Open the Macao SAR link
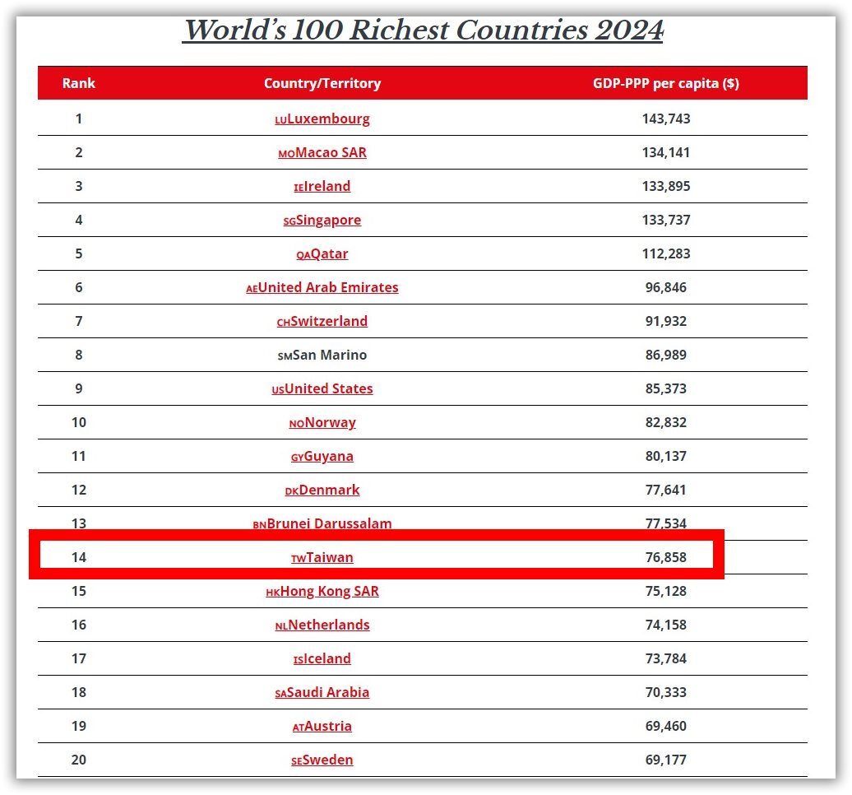This screenshot has height=795, width=852. click(x=322, y=153)
